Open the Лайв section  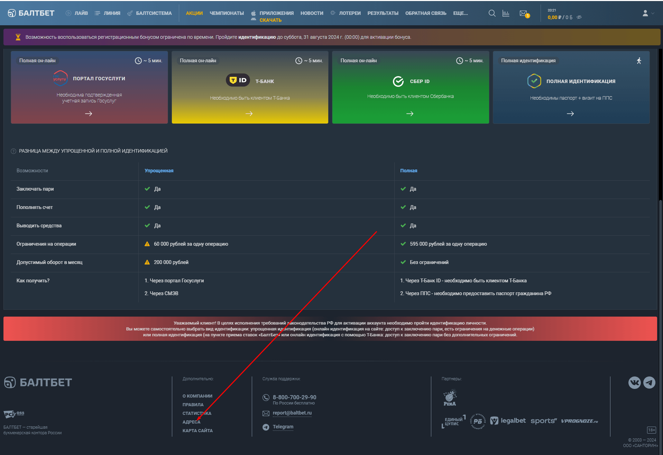[77, 13]
